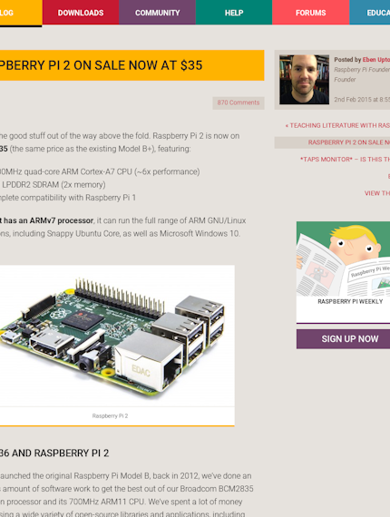390x517 pixels.
Task: Go to the Help section tab
Action: coord(234,13)
